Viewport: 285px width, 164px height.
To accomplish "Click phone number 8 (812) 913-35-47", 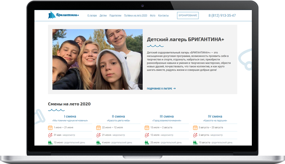I will coord(222,16).
